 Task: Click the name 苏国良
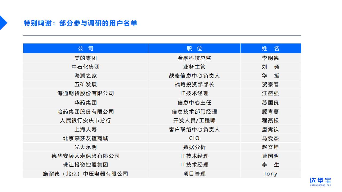click(x=271, y=102)
